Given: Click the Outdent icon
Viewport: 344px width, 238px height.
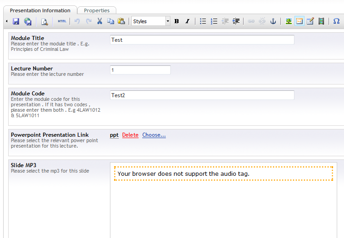Looking at the screenshot, I should (225, 21).
